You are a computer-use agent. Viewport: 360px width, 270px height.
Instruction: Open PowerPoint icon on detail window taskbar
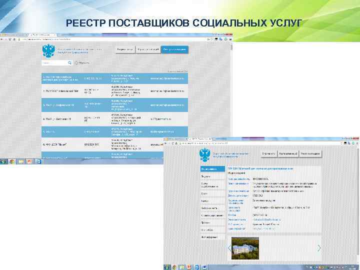click(x=188, y=267)
